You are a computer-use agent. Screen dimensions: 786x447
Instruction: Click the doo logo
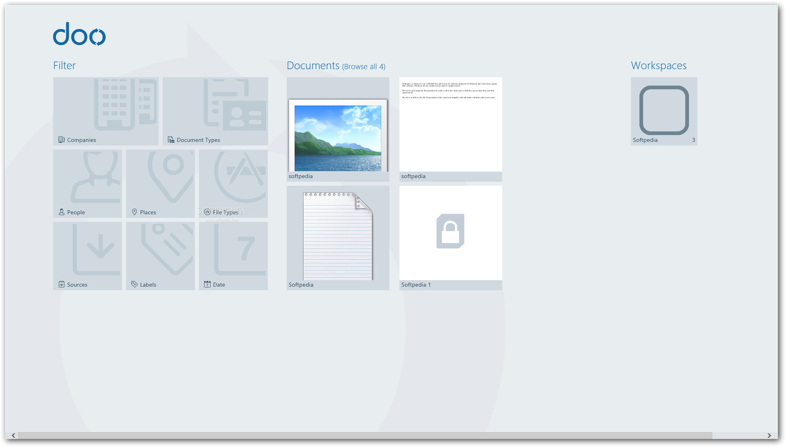coord(79,34)
